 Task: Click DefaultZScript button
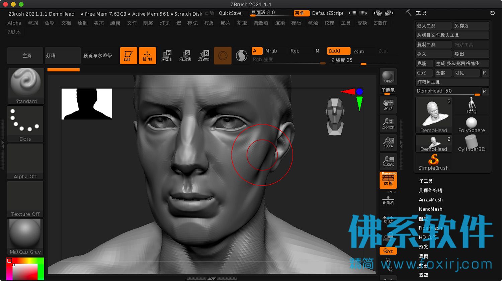pos(328,13)
